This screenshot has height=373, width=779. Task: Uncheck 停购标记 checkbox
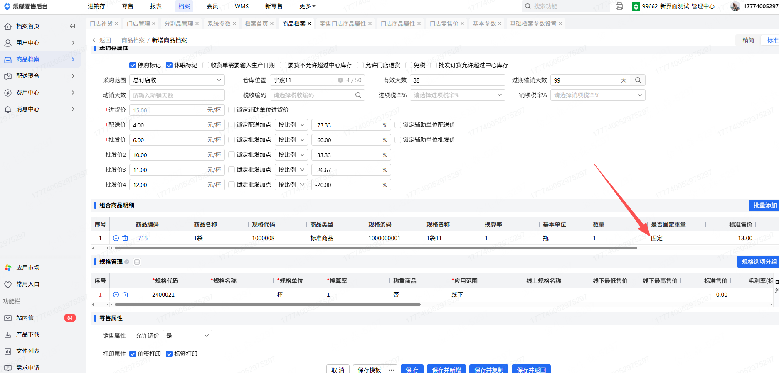click(133, 65)
